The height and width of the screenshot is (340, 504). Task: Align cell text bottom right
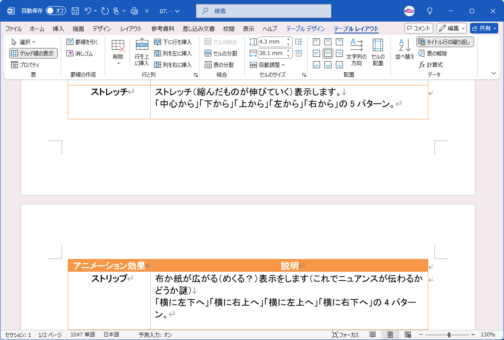tap(339, 65)
